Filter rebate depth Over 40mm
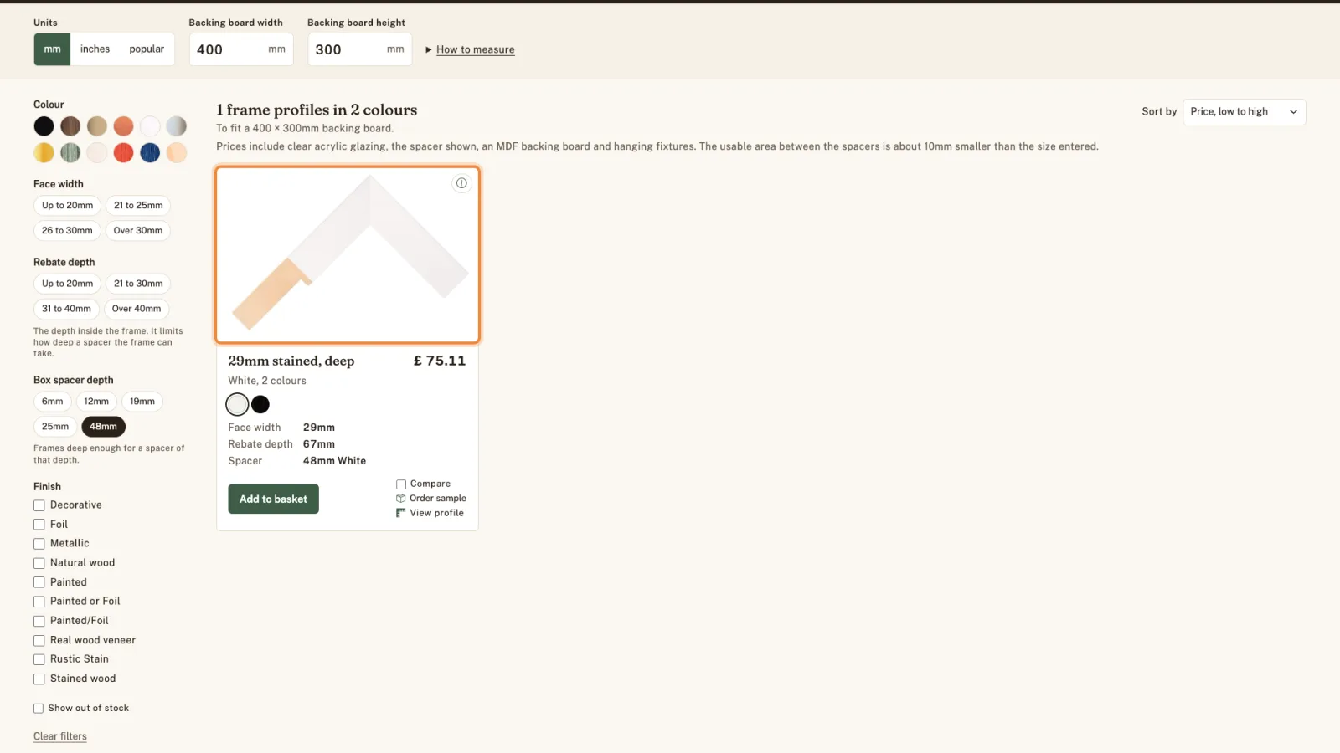 coord(137,309)
